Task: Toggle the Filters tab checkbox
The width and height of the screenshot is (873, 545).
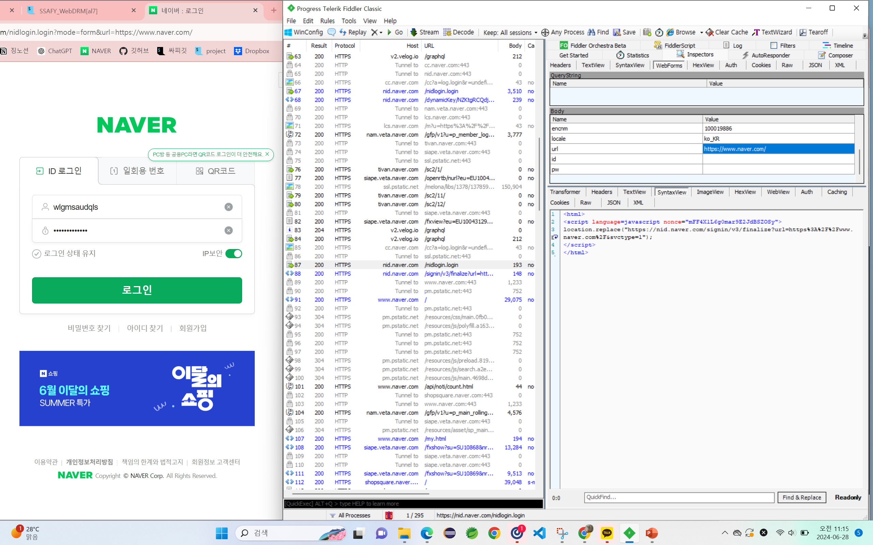Action: (773, 45)
